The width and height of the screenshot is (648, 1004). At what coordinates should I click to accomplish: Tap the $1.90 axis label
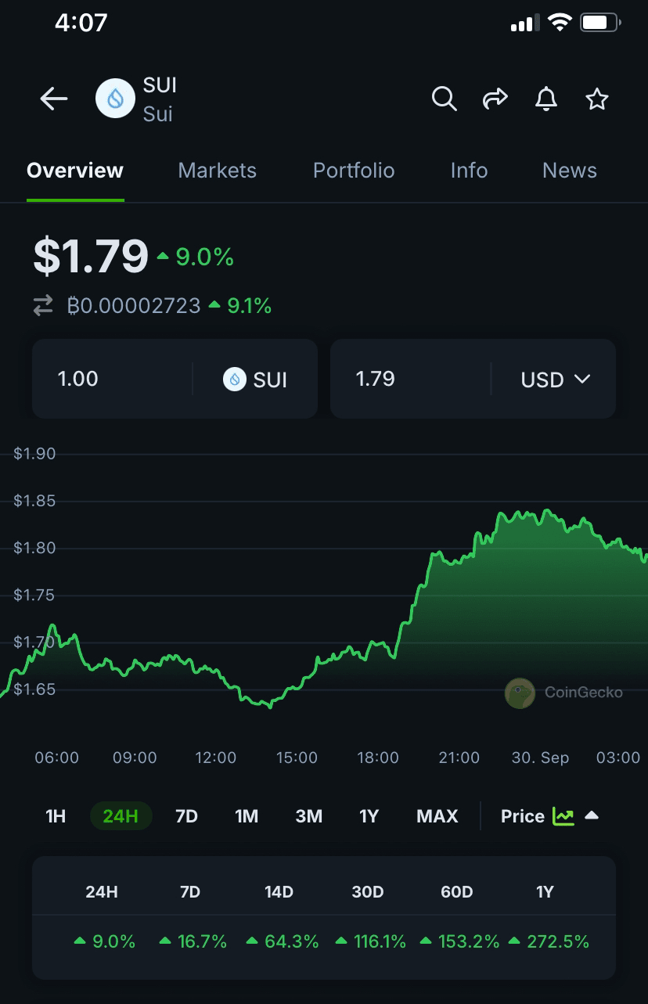pyautogui.click(x=34, y=454)
